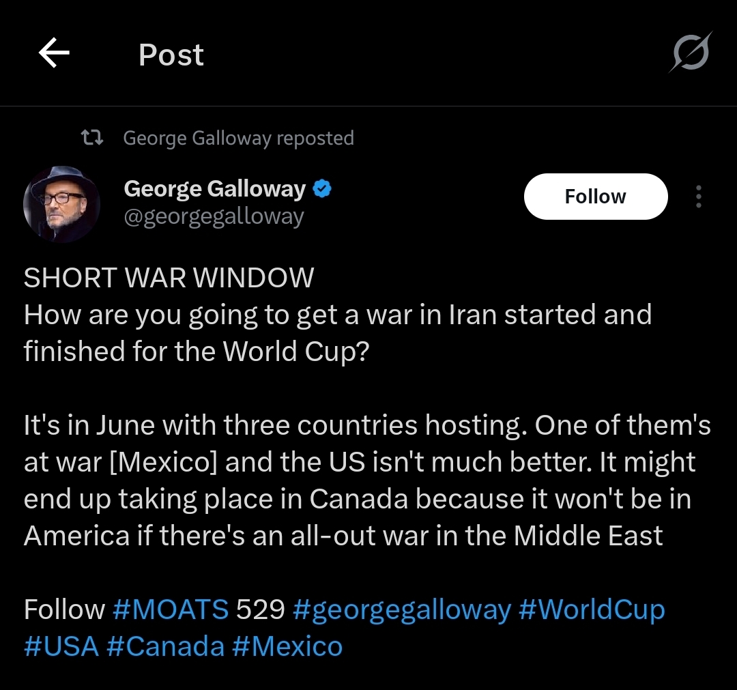Screen dimensions: 737x690
Task: Click the "SHORT WAR WINDOW" headline text
Action: coord(169,278)
